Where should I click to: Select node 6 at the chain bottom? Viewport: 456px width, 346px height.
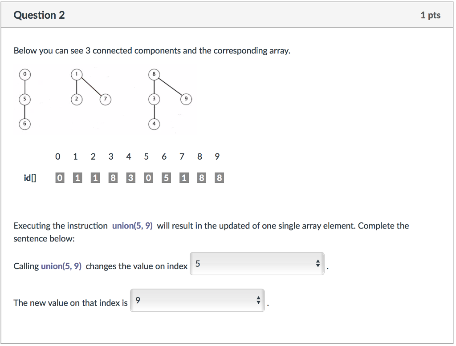tap(25, 124)
